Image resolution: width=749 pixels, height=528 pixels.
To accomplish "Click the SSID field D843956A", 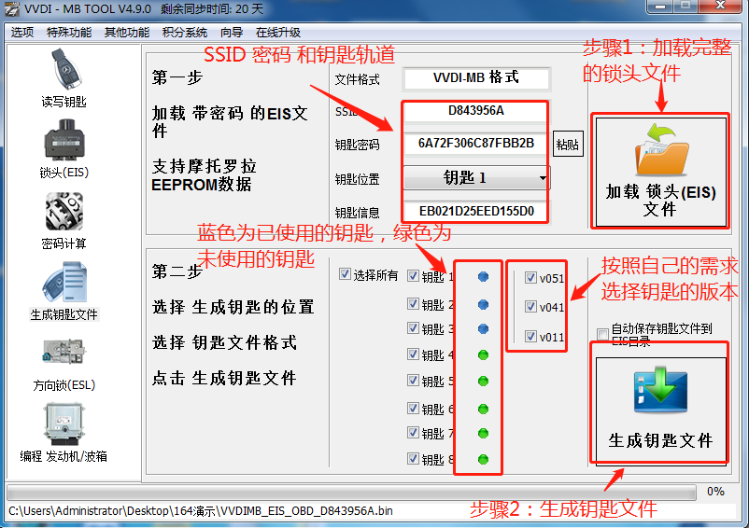I will pos(476,111).
